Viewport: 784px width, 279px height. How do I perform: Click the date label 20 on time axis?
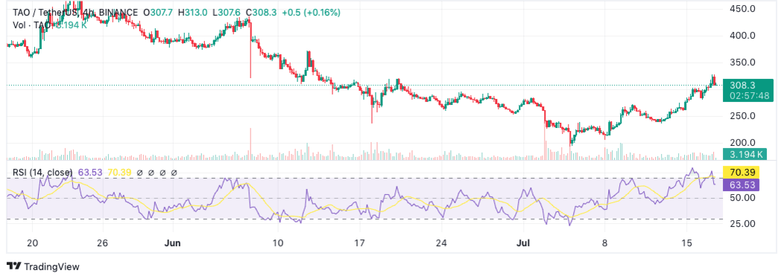point(33,243)
